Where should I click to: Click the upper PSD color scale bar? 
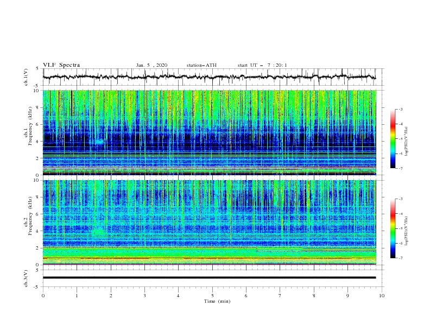[x=393, y=138]
